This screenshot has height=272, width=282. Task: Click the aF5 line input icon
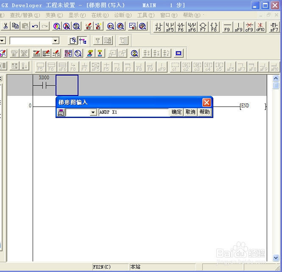point(230,67)
